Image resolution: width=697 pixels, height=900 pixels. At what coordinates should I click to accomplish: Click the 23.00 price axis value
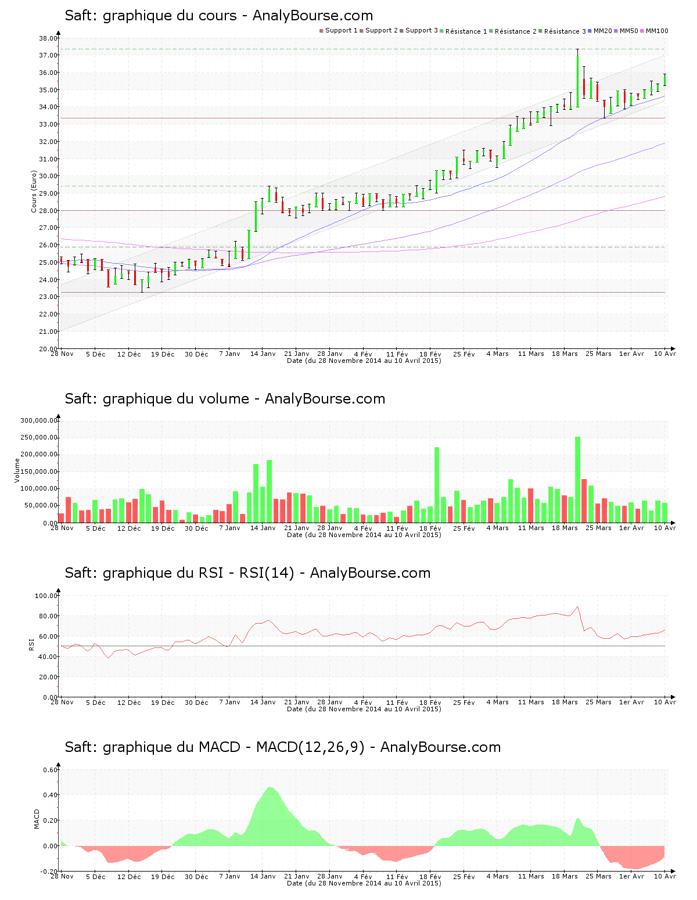click(48, 297)
